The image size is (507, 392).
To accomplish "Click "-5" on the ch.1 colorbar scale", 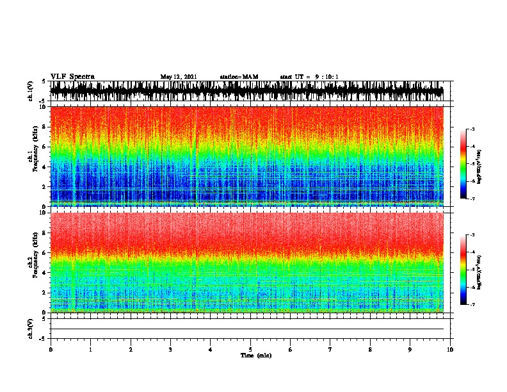I will point(472,164).
